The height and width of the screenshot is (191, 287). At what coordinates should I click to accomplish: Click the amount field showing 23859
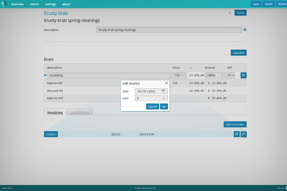[215, 75]
